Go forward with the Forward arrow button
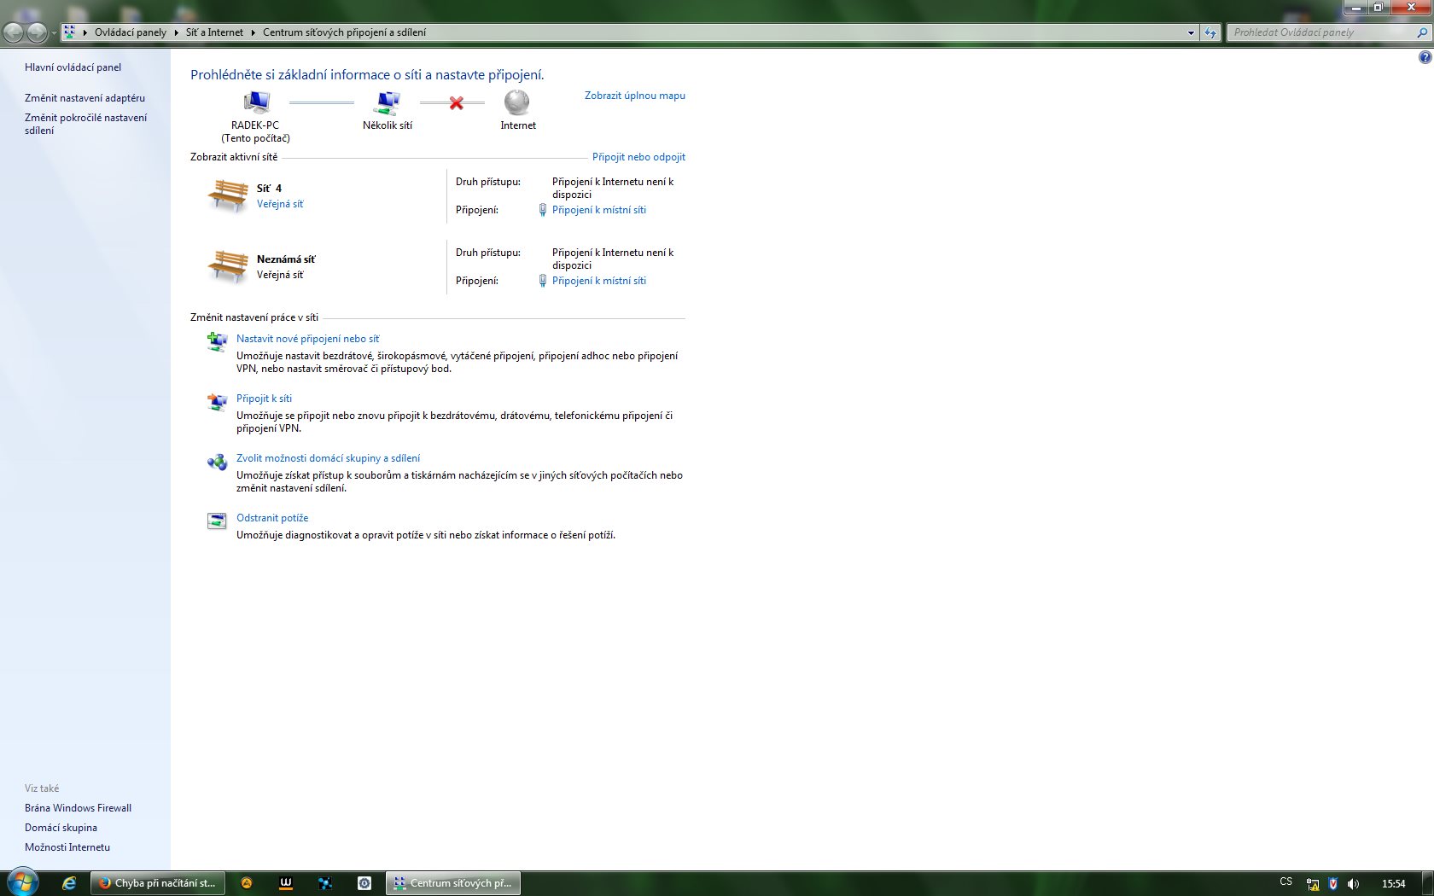Viewport: 1434px width, 896px height. coord(37,32)
